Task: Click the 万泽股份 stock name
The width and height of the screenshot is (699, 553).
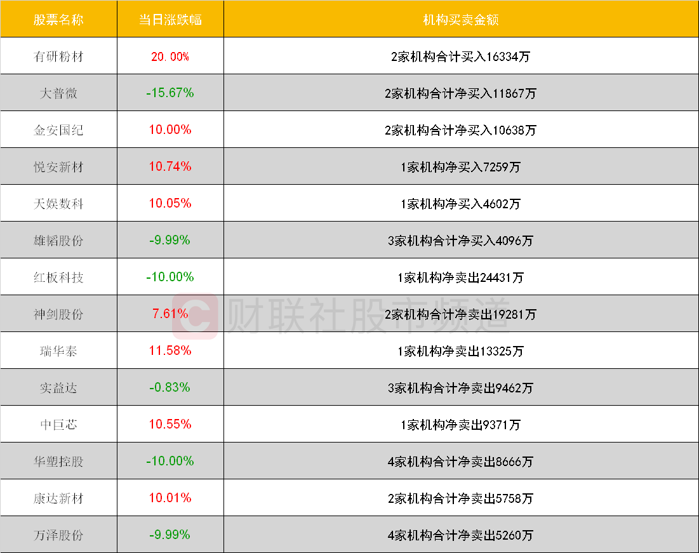Action: [x=58, y=535]
